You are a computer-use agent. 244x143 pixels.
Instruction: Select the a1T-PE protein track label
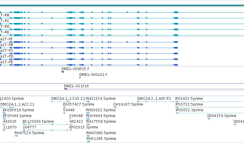pyautogui.click(x=7, y=62)
